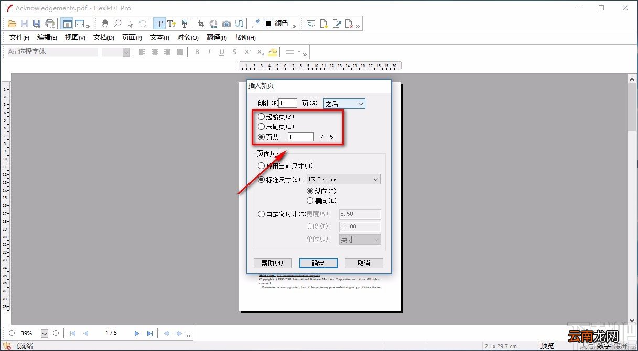
Task: Click the Underline formatting icon
Action: click(222, 52)
